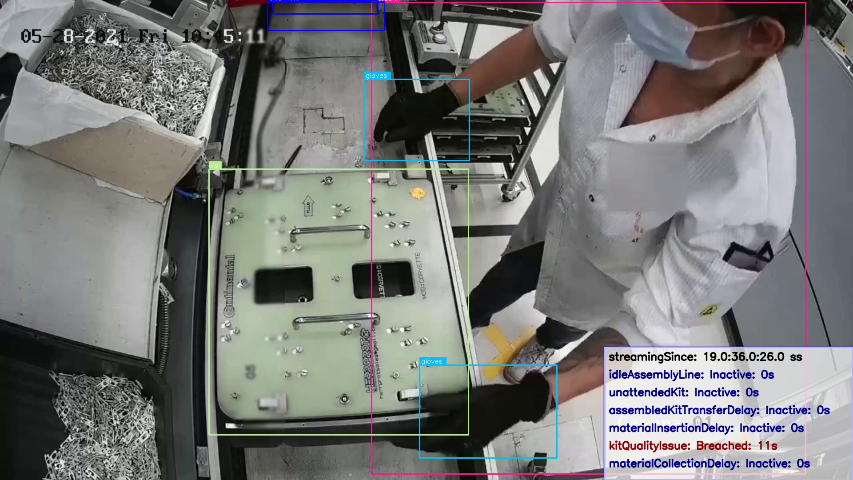Click the Continental logo on the lid
Screen dimensions: 853x480
[x=229, y=286]
